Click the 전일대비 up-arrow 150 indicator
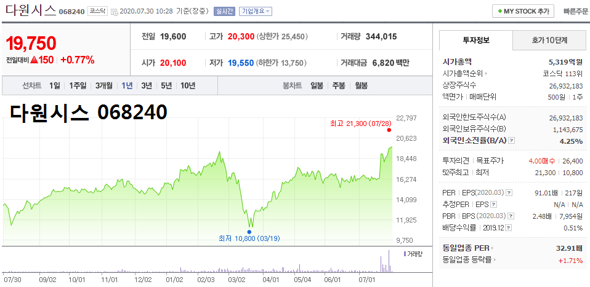Image resolution: width=590 pixels, height=287 pixels. coord(42,60)
